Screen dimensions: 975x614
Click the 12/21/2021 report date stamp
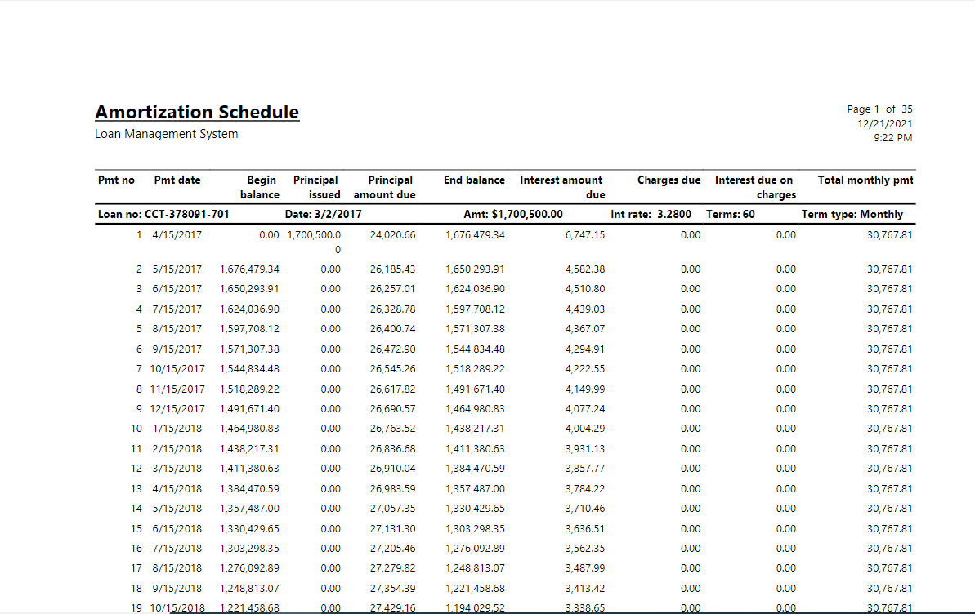pyautogui.click(x=884, y=123)
